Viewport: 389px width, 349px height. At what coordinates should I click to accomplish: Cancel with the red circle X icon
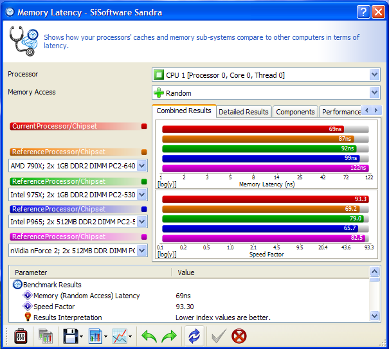click(239, 337)
